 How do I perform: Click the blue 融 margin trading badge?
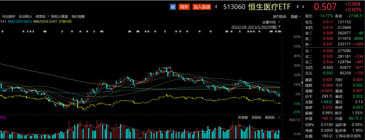(173, 7)
